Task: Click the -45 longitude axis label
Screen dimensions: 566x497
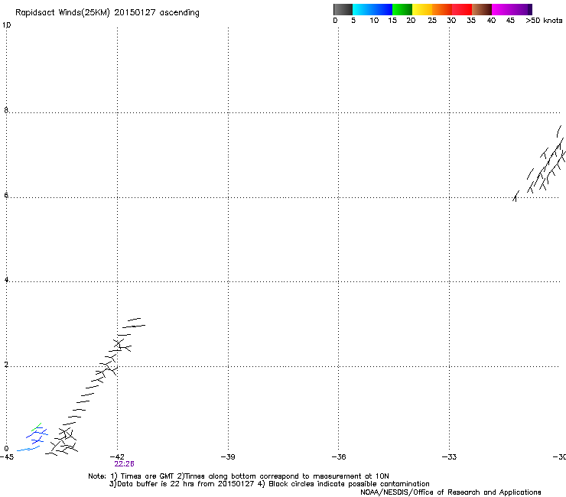Action: [x=6, y=457]
